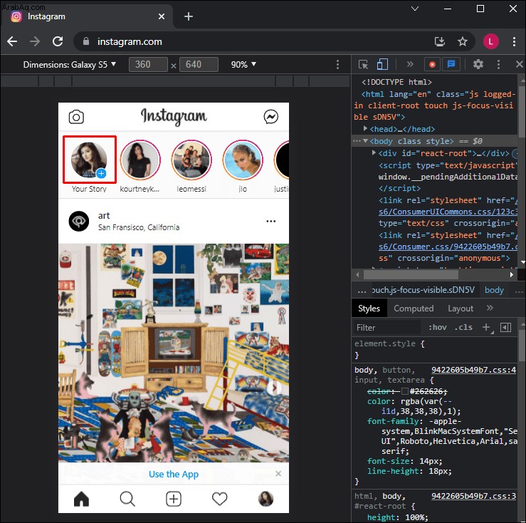Click the styles Filter input
The image size is (526, 523).
tap(387, 328)
